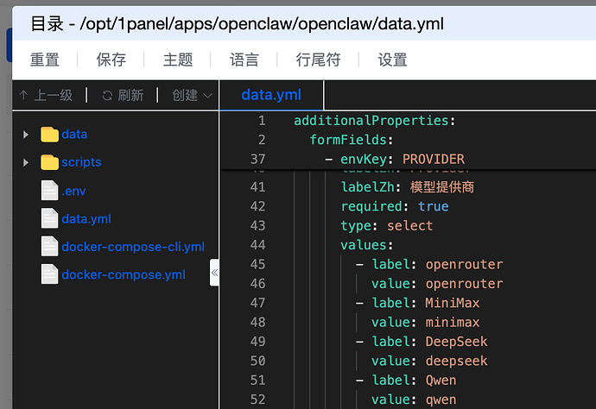Click the .env file icon

click(49, 191)
